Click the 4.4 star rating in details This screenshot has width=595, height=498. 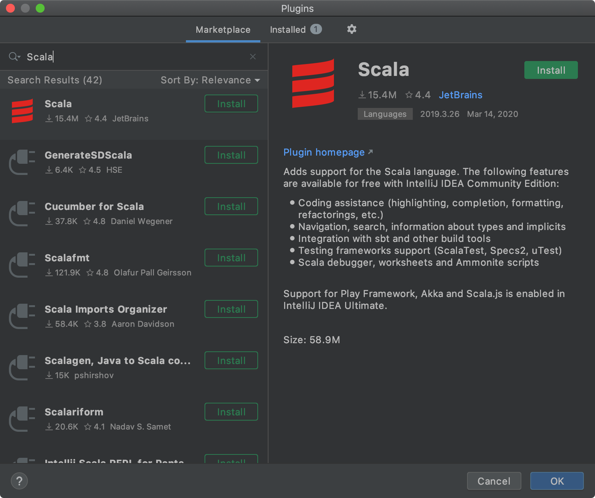coord(418,95)
